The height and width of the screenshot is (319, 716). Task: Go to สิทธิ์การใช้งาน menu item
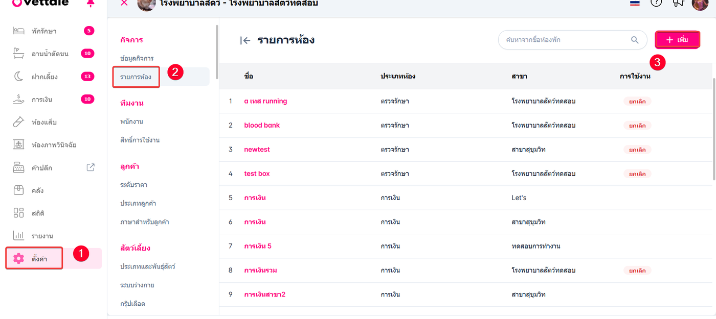[x=140, y=140]
